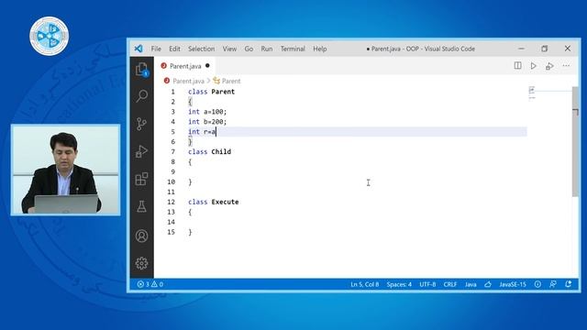Click the debug run icon in editor toolbar

pyautogui.click(x=549, y=66)
